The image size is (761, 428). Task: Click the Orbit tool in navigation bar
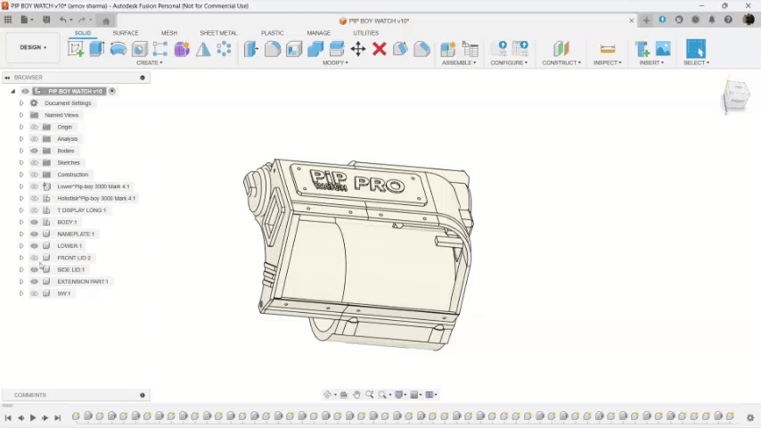[328, 394]
